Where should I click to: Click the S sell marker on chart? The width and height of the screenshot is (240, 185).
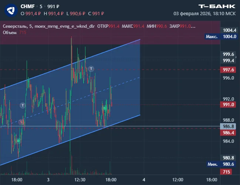pyautogui.click(x=21, y=122)
